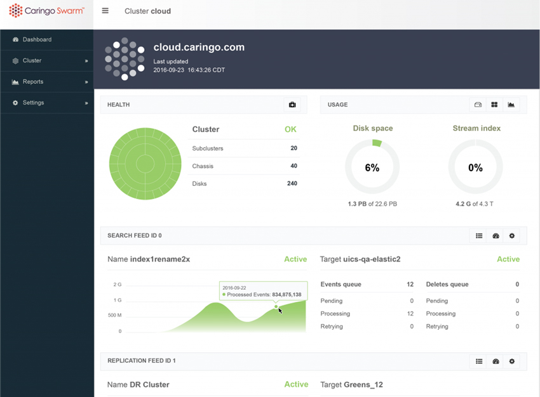Screen dimensions: 540x397
Task: Click Active status beside uics-qa-elastic2
Action: (508, 259)
